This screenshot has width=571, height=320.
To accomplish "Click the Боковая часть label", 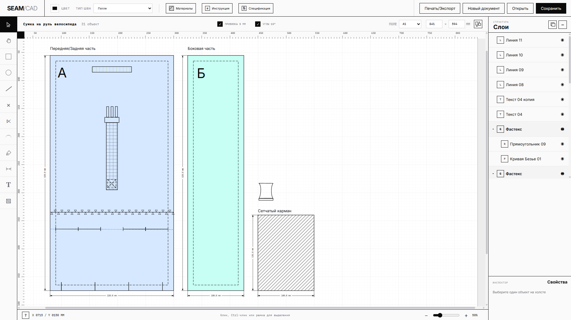I will [x=201, y=48].
